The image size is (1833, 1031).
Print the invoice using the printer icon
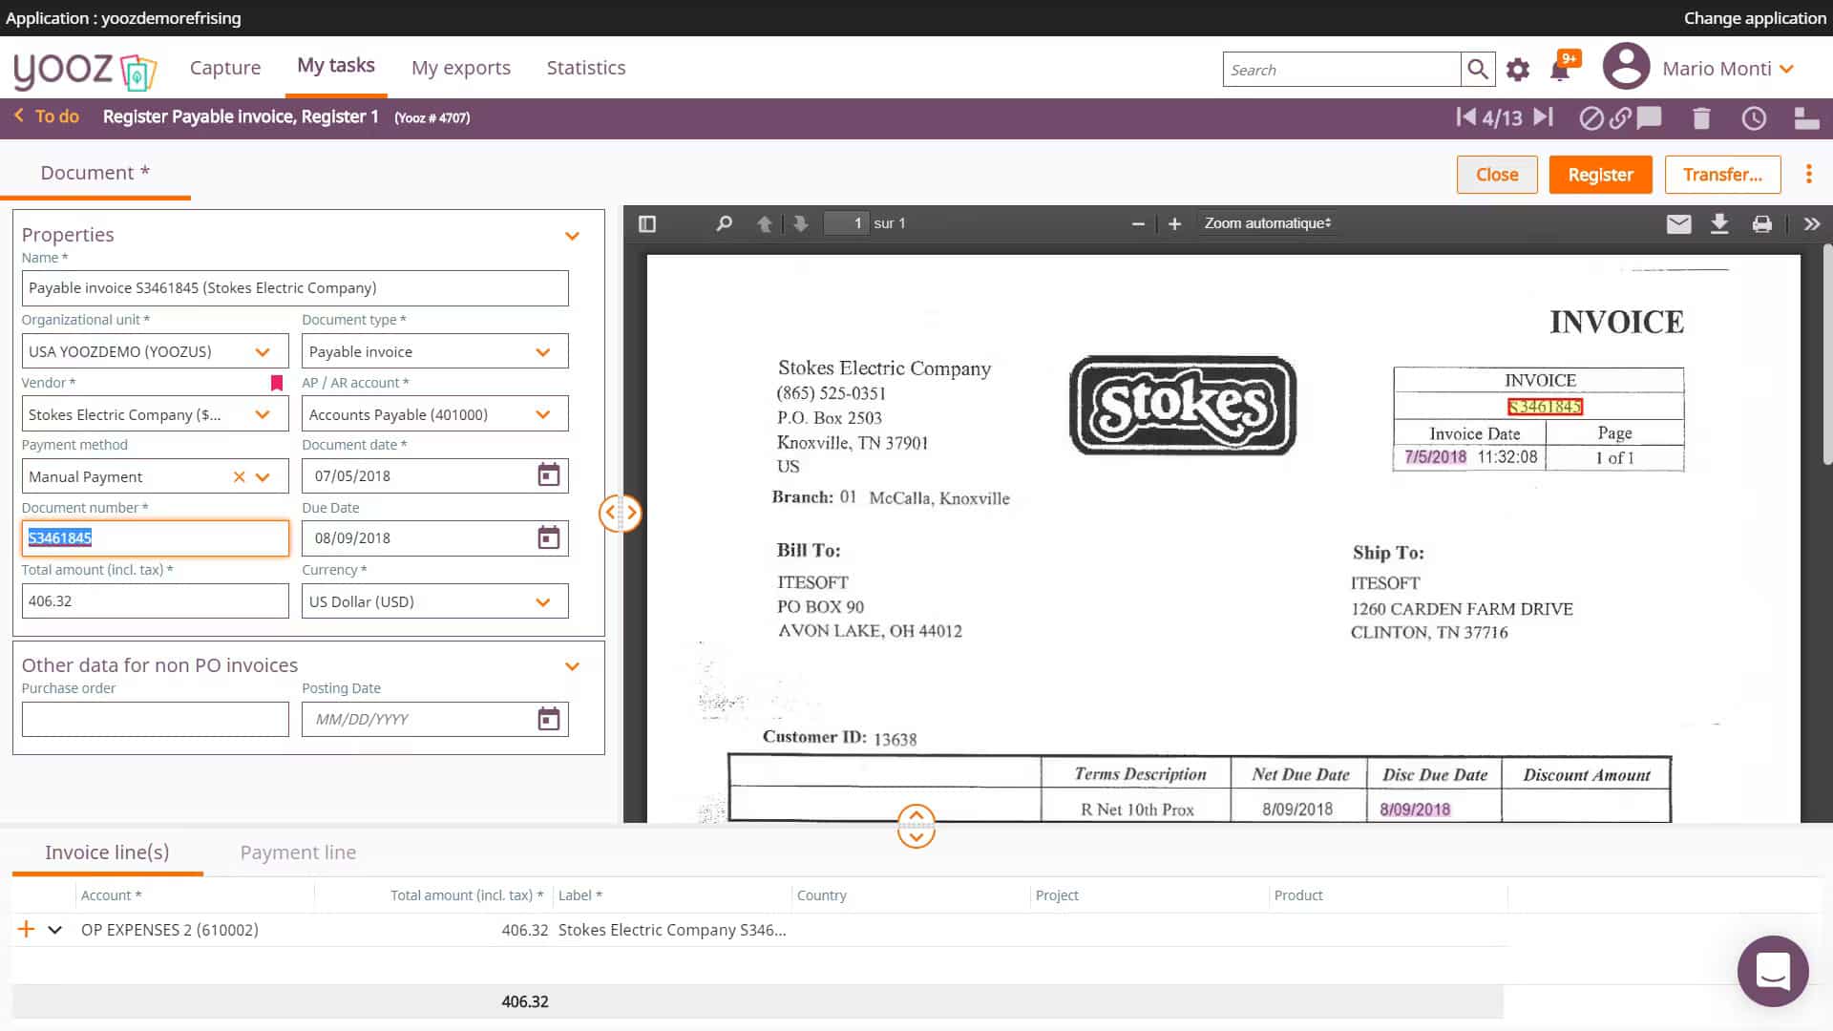(x=1763, y=223)
